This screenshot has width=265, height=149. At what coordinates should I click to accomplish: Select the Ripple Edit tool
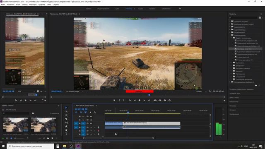pos(66,115)
